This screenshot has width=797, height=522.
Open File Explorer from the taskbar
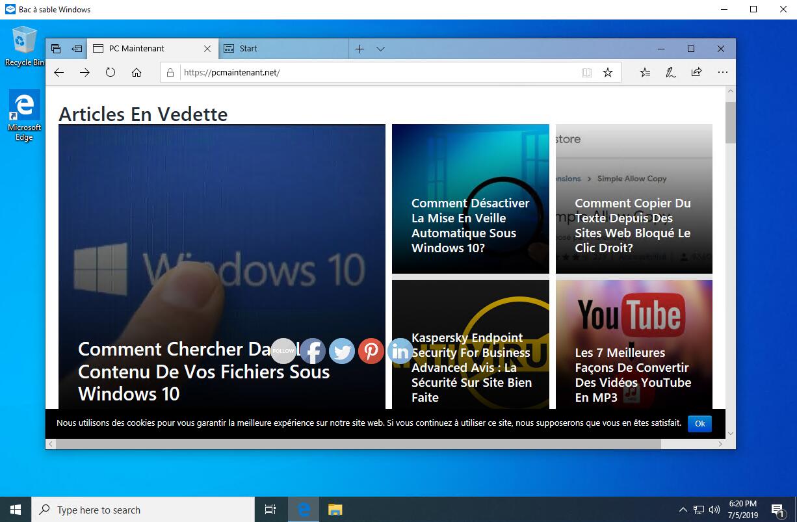point(335,510)
